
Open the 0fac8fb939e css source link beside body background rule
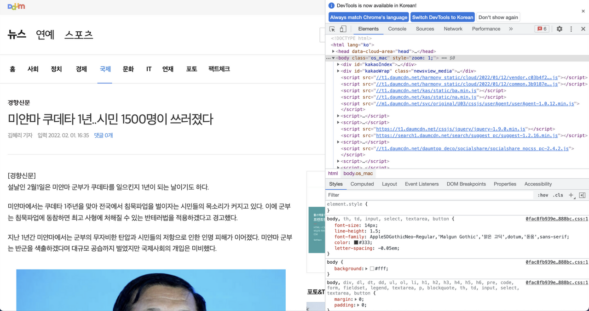tap(557, 262)
